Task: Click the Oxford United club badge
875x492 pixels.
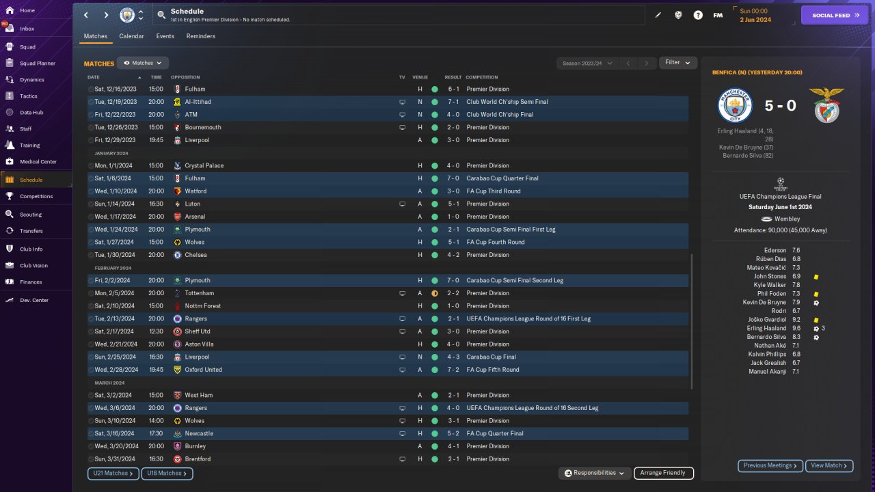Action: click(178, 370)
